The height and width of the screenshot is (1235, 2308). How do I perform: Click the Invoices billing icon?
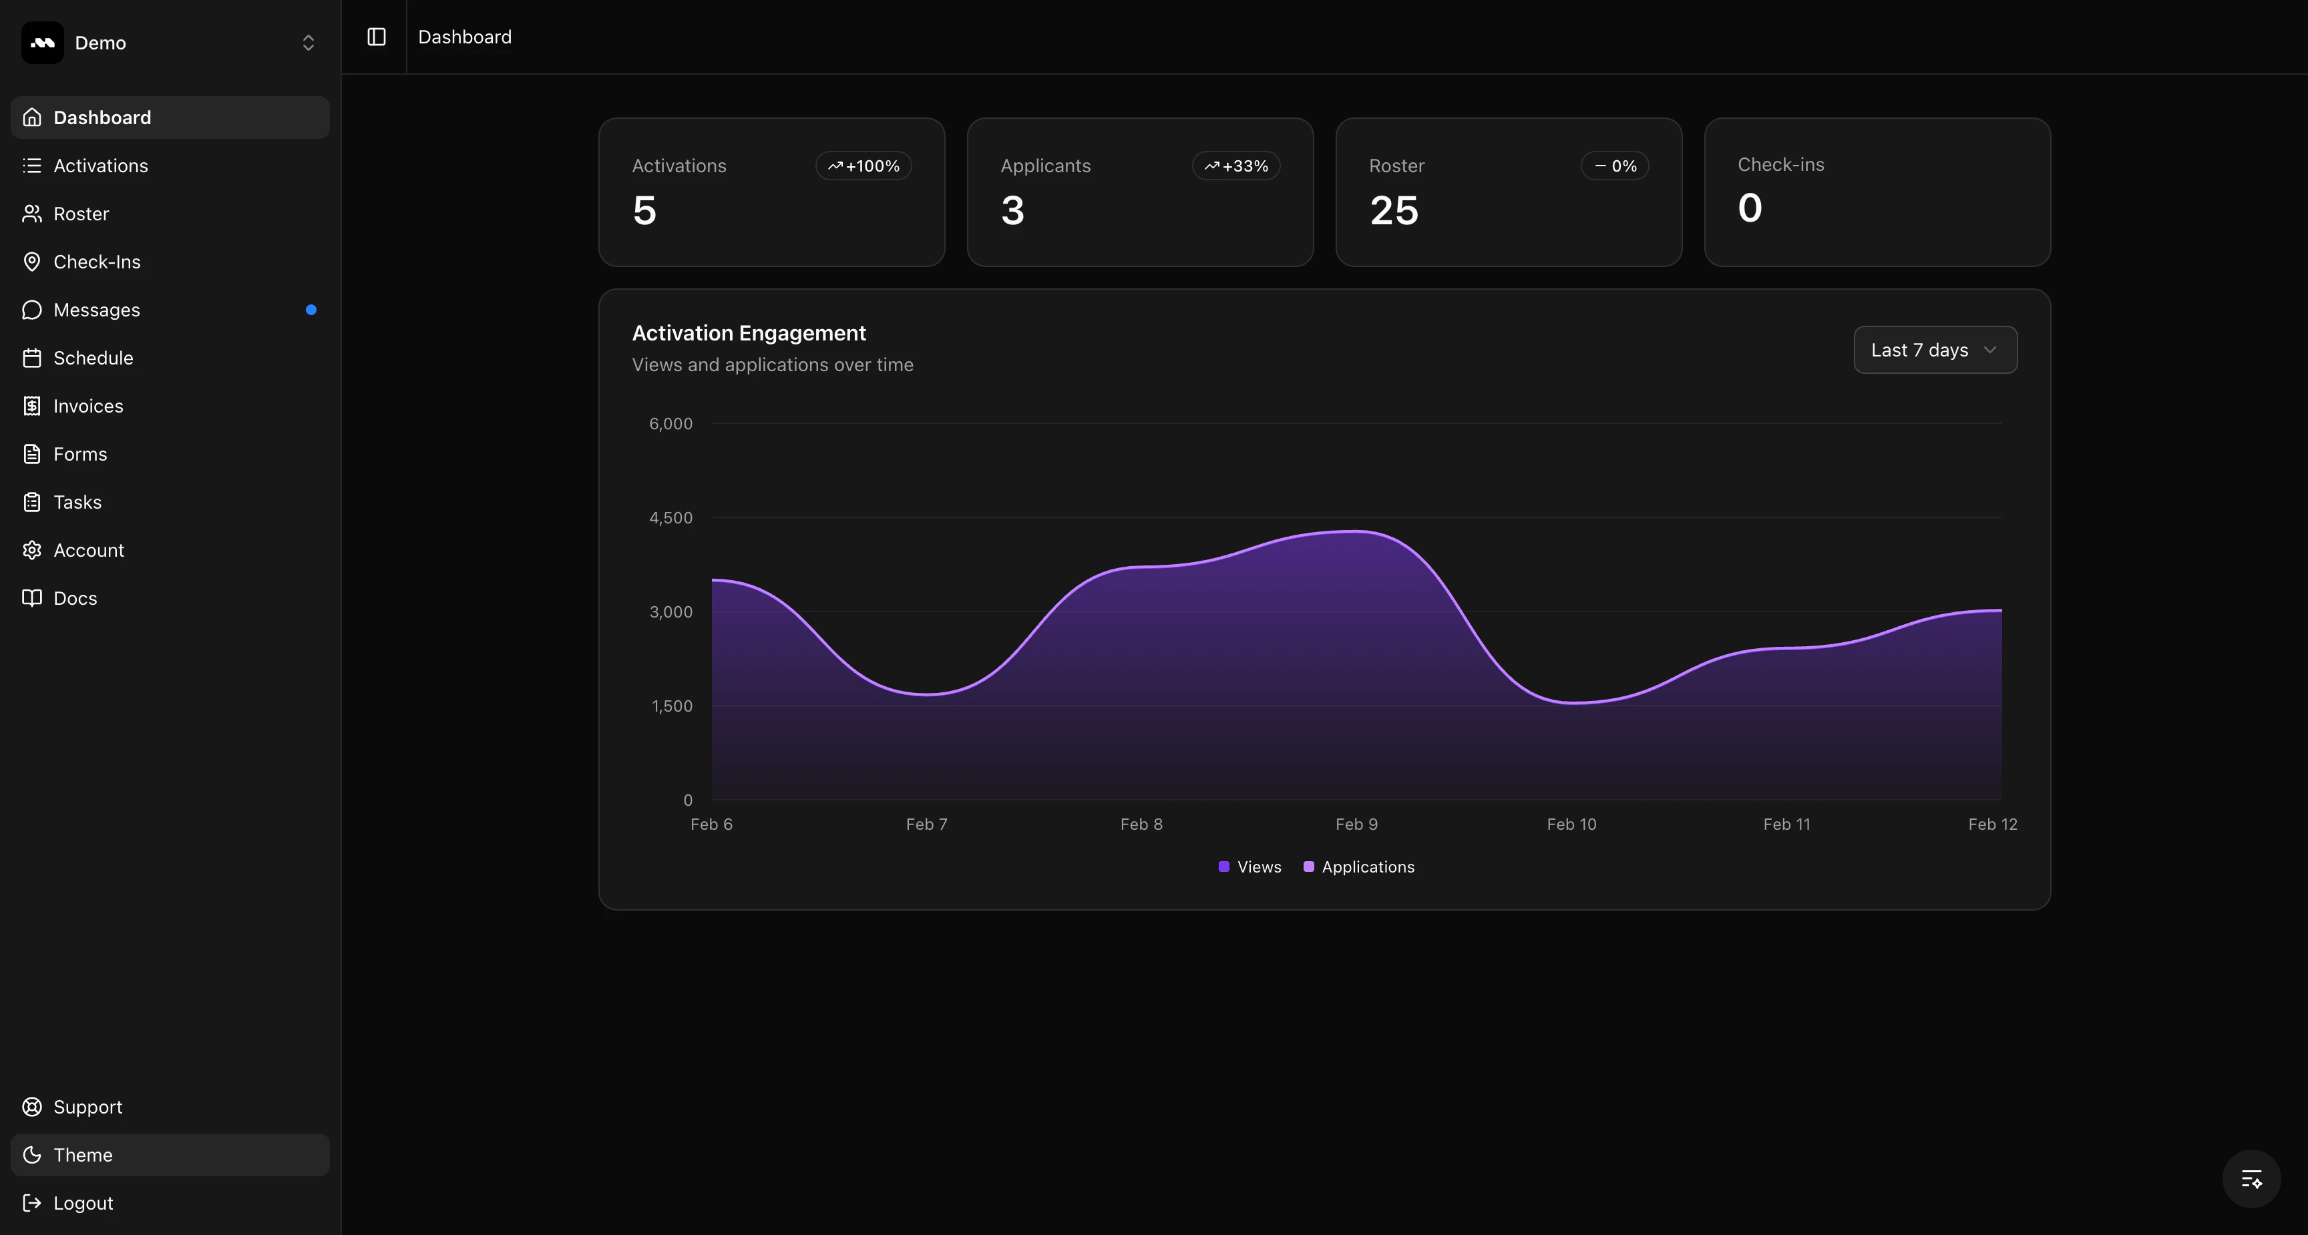click(x=32, y=406)
